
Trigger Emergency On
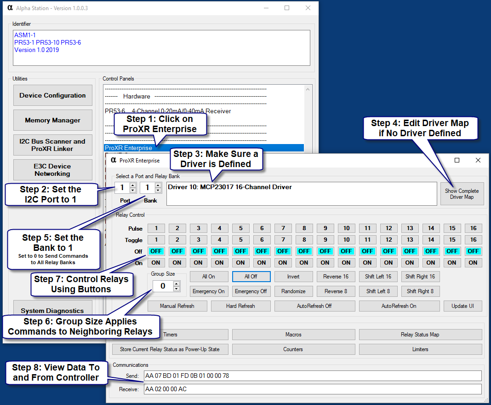pyautogui.click(x=209, y=291)
